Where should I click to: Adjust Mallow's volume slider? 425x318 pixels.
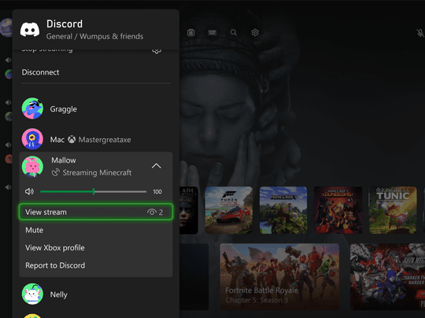pyautogui.click(x=93, y=192)
